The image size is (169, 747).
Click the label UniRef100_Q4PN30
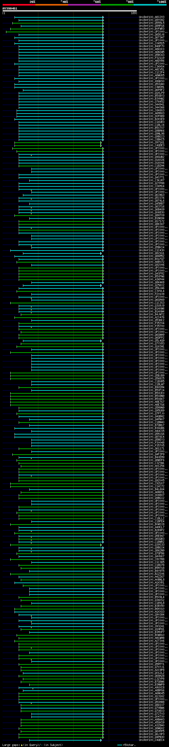152,737
